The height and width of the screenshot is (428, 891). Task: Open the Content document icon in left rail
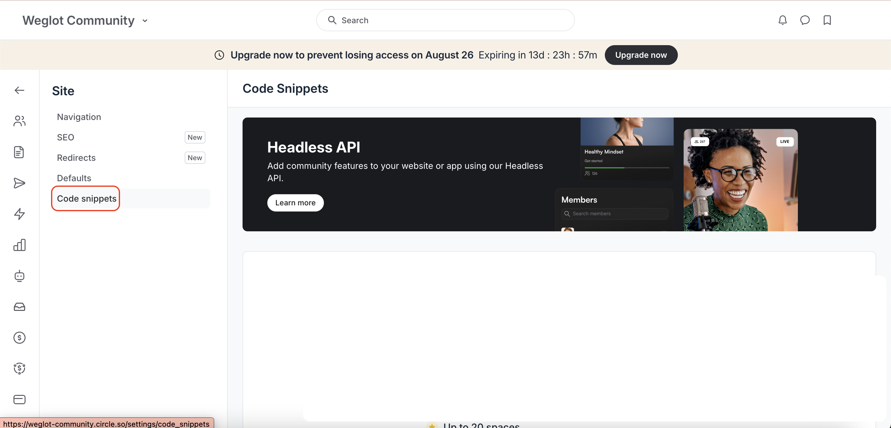(x=19, y=152)
